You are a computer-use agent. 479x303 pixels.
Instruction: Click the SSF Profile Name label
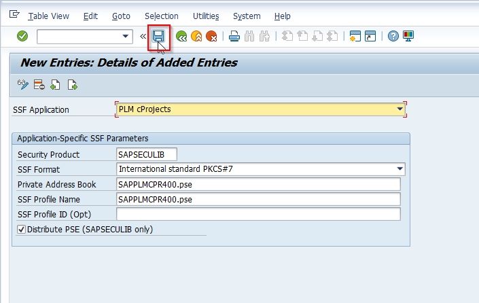pos(49,200)
